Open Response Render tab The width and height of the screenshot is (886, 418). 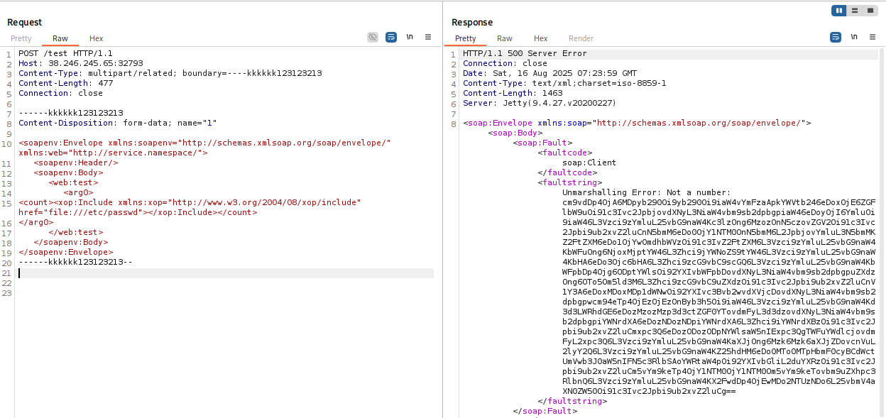(581, 38)
